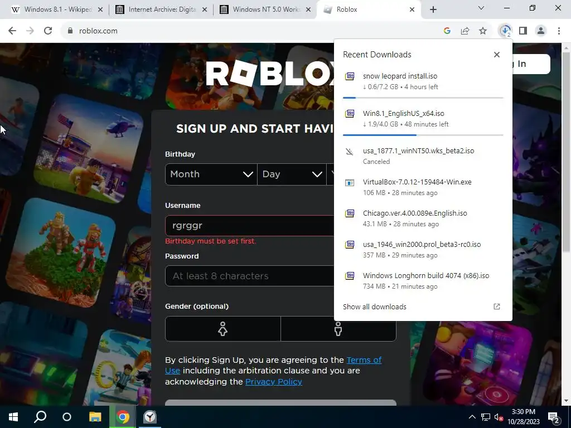Click the share page icon

coord(465,31)
